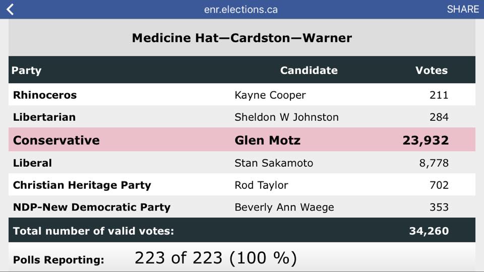Tap winning candidate Glen Motz
484x272 pixels.
pyautogui.click(x=267, y=140)
